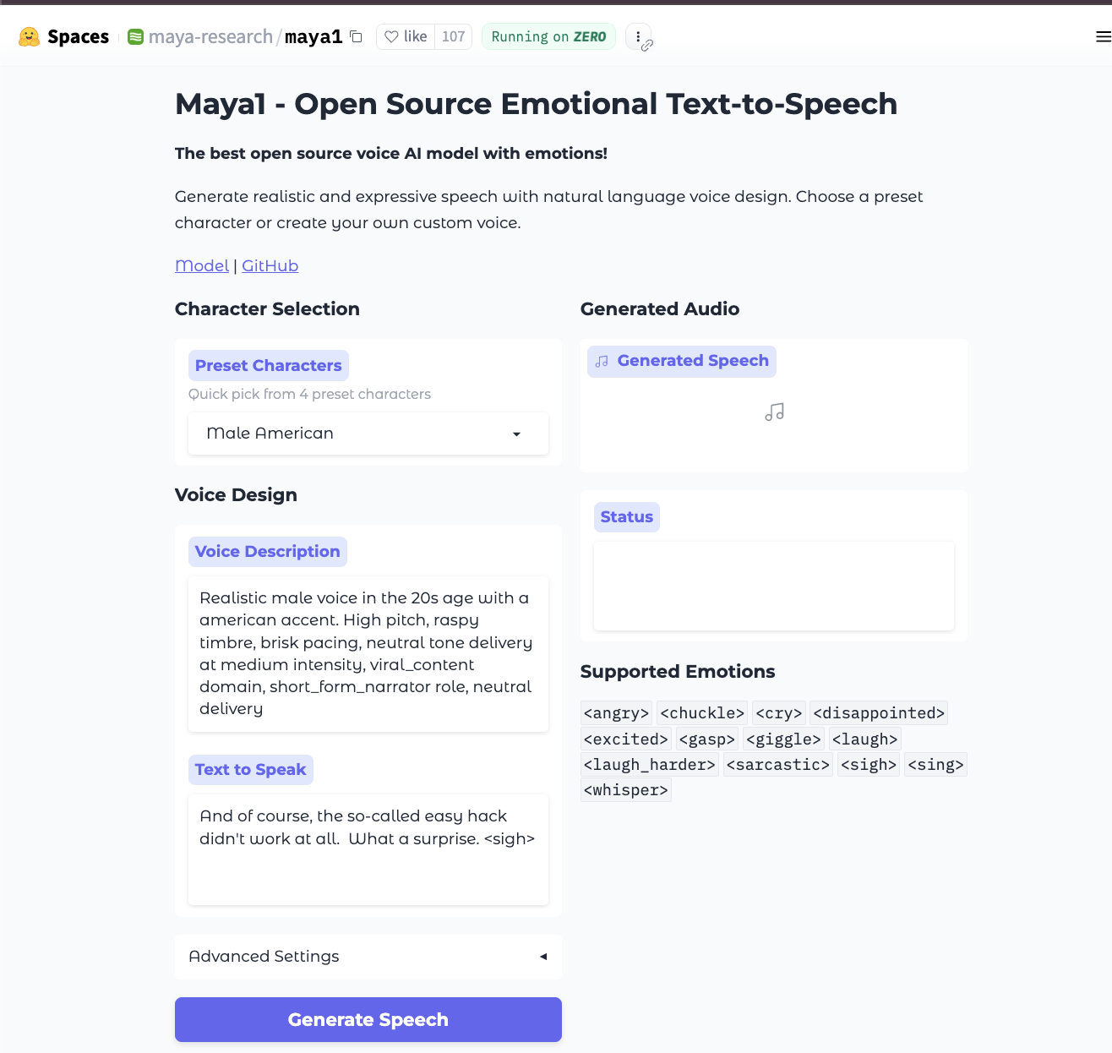1112x1053 pixels.
Task: Click the like count 107
Action: (x=453, y=36)
